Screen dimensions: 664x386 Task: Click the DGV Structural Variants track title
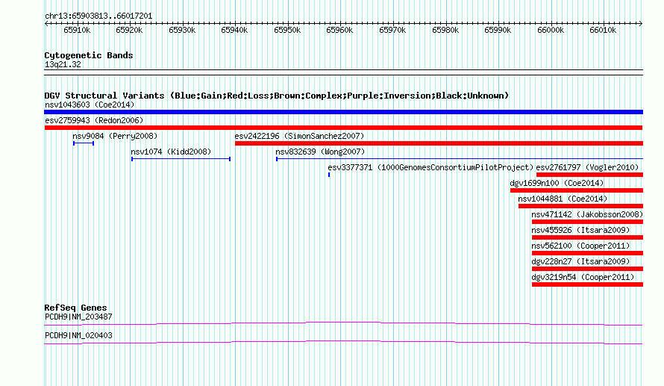pyautogui.click(x=276, y=96)
